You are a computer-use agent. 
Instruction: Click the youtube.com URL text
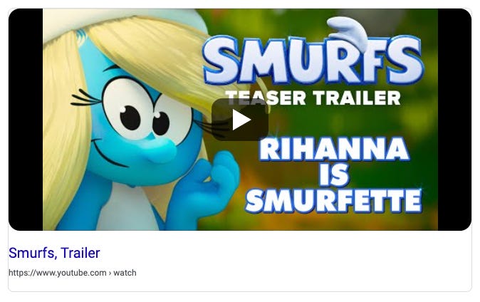pyautogui.click(x=57, y=273)
